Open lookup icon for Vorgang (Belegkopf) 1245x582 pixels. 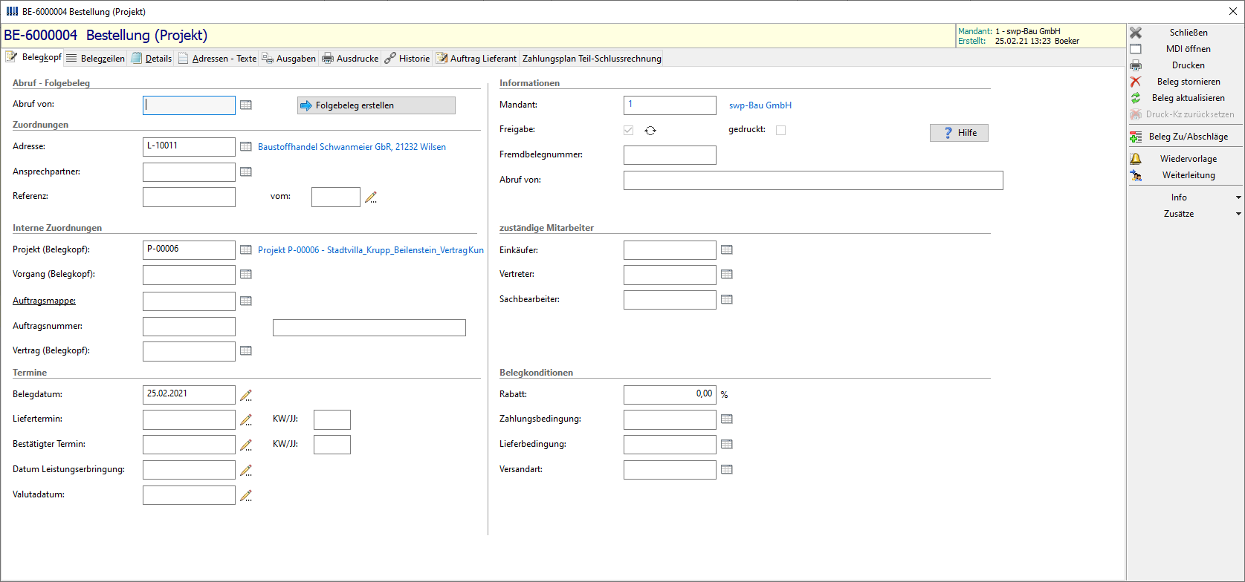click(246, 275)
